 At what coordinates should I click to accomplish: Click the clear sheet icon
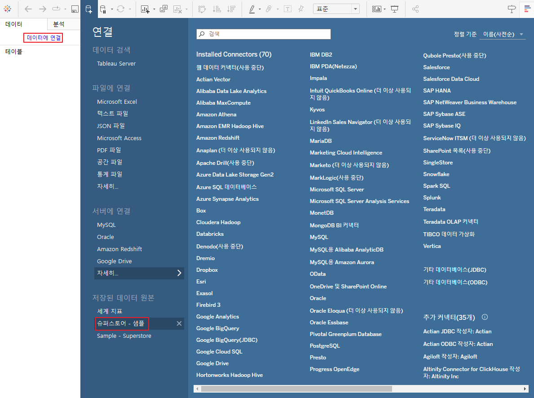177,9
